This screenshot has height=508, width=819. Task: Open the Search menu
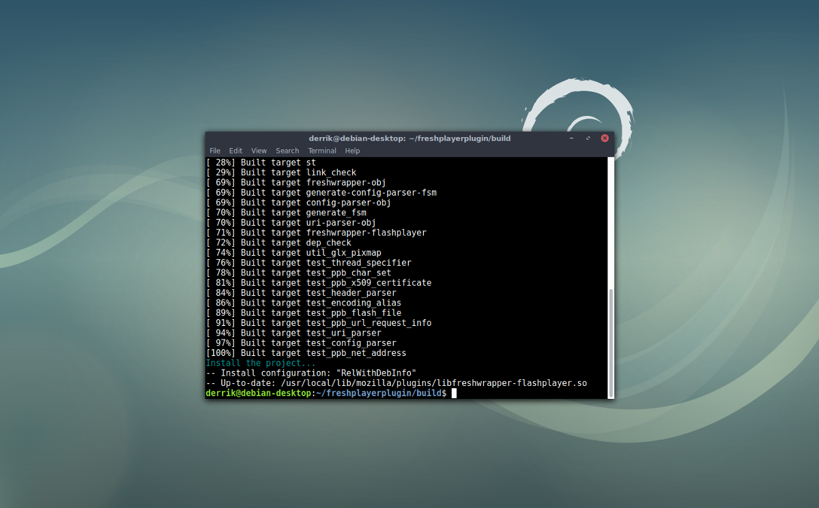click(287, 151)
